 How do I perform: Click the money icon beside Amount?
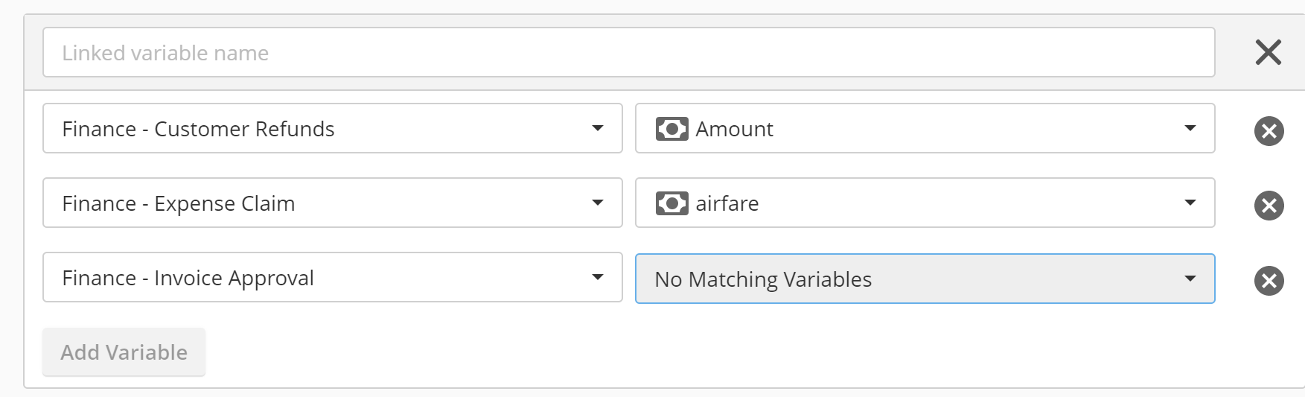pyautogui.click(x=671, y=129)
